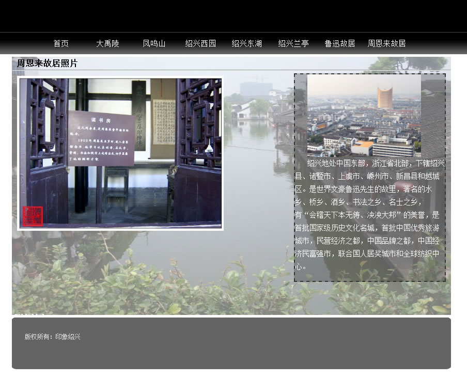Open the Shaoxing city skyline image
The image size is (467, 380).
364,116
